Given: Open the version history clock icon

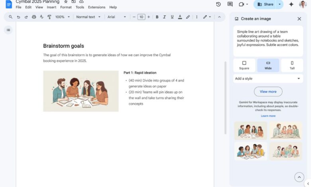Looking at the screenshot, I should 218,4.
